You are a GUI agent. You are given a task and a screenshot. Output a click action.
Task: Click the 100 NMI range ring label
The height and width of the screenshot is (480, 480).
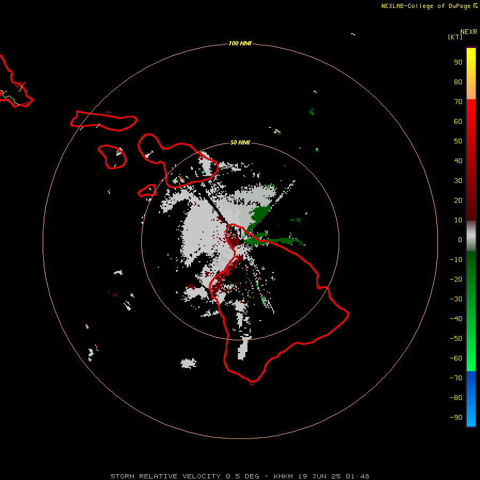coord(240,44)
